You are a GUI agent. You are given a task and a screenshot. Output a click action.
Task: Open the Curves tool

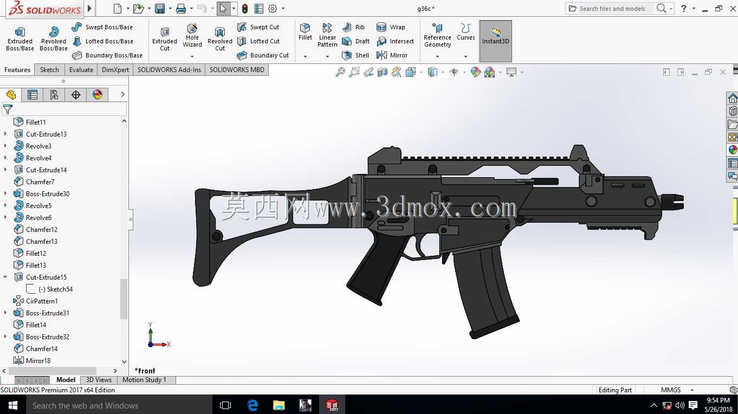(x=466, y=32)
